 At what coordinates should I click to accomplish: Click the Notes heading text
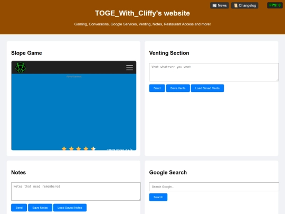tap(18, 172)
